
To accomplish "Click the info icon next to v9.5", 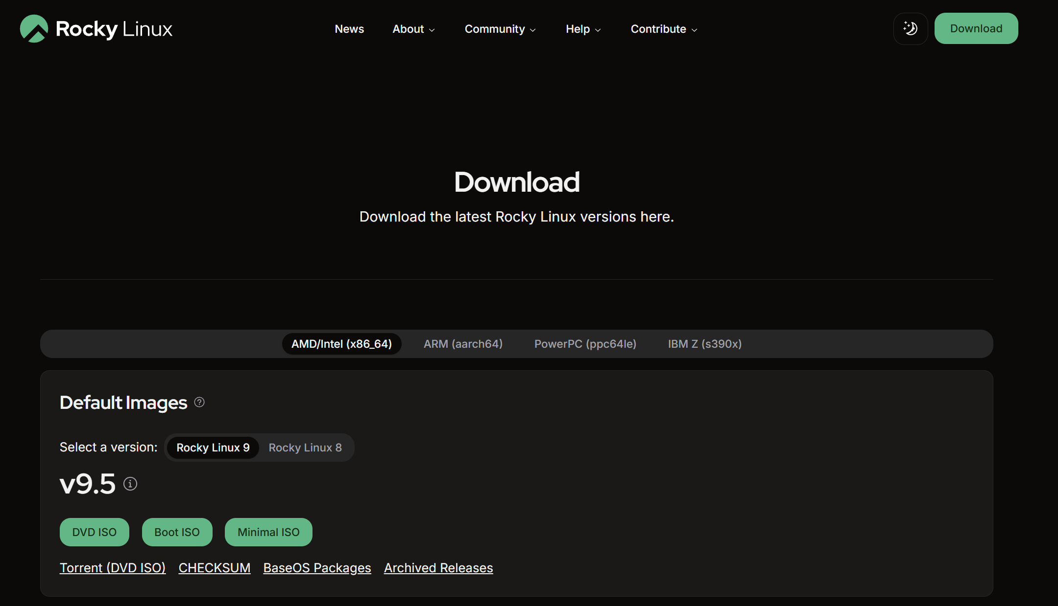I will tap(130, 484).
